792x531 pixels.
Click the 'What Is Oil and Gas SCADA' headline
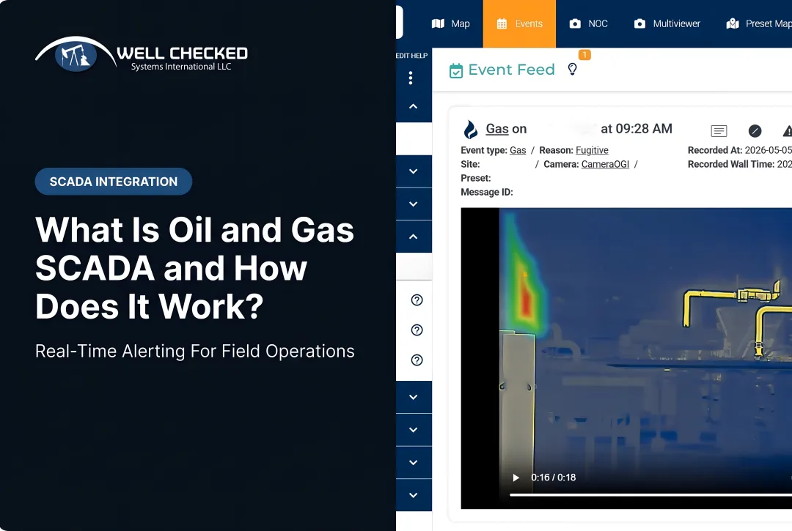point(195,268)
